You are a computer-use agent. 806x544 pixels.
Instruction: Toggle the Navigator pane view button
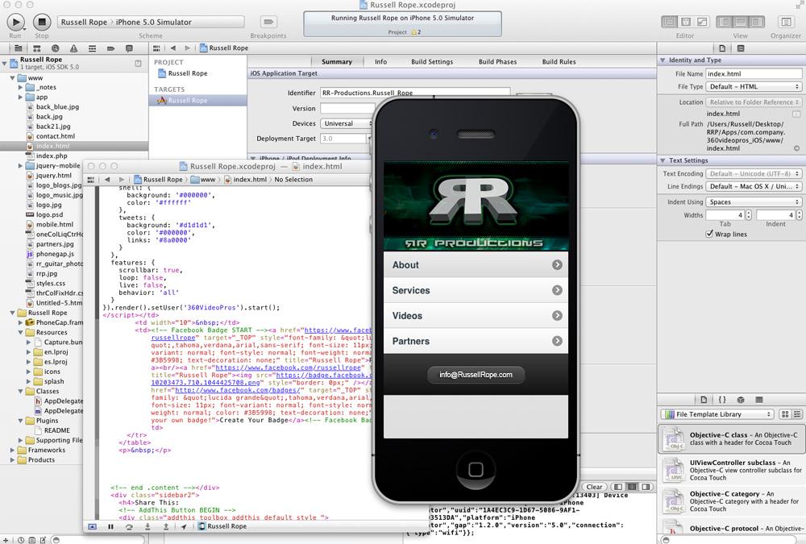(725, 22)
